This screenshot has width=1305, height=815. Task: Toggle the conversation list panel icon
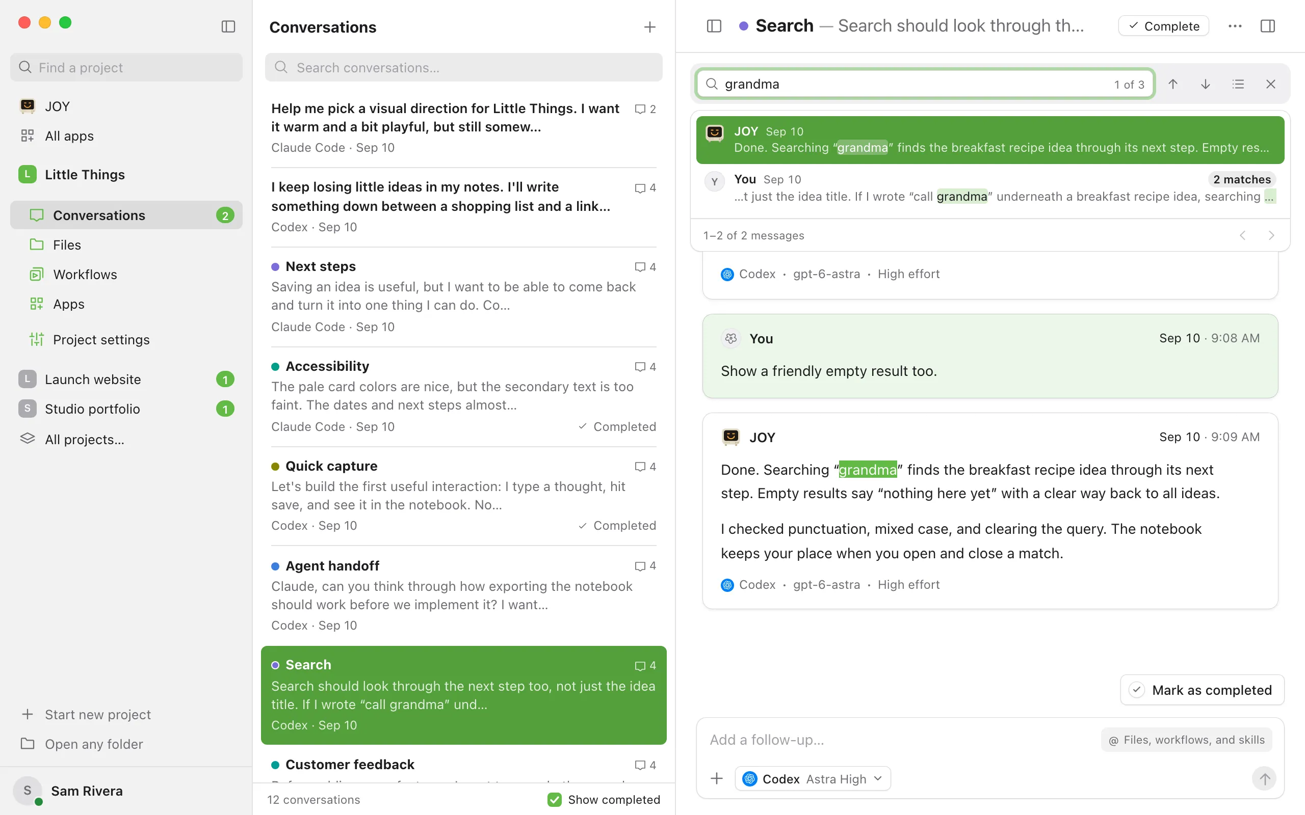pyautogui.click(x=714, y=26)
